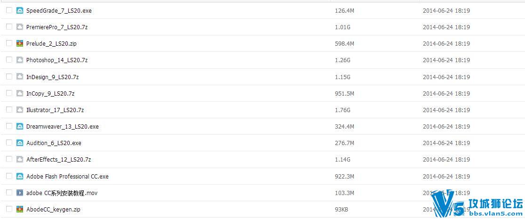Viewport: 525px width, 220px height.
Task: Select the Audition_6_LS20.exe checkbox
Action: click(x=9, y=143)
